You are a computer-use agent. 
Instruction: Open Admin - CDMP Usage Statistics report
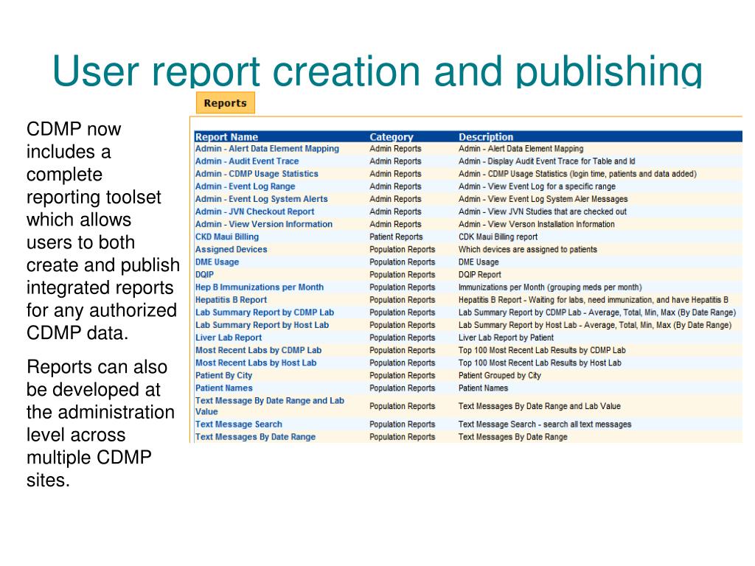[257, 174]
